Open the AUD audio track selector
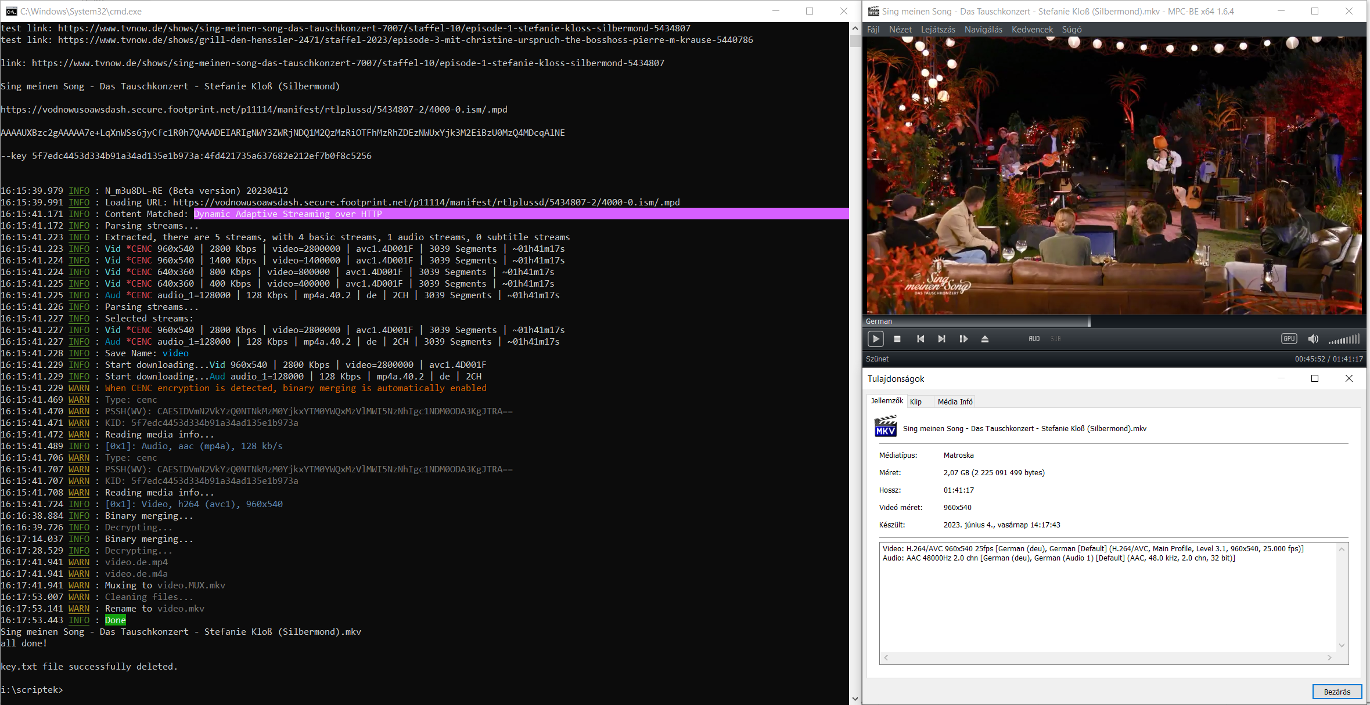The width and height of the screenshot is (1370, 705). pyautogui.click(x=1034, y=339)
